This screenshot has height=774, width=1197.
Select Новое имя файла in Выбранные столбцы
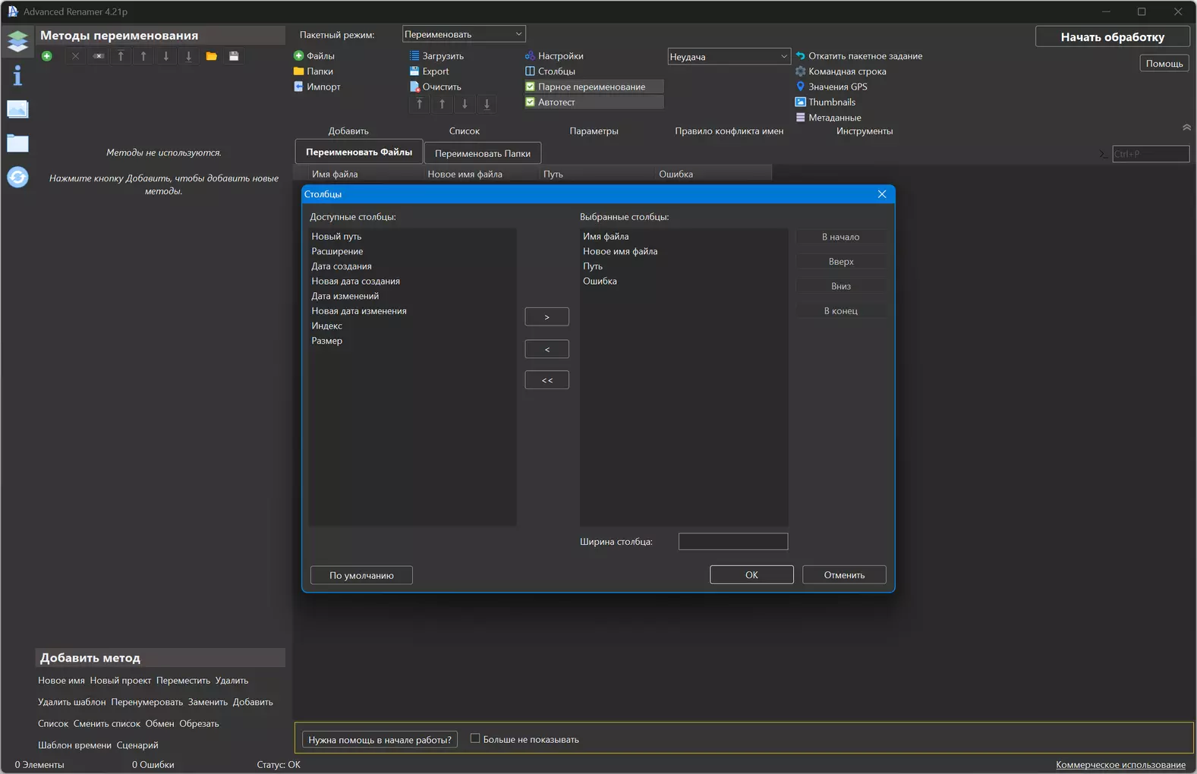(x=684, y=251)
